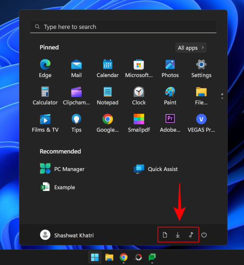
Task: Open recommended PC Manager
Action: (x=62, y=169)
